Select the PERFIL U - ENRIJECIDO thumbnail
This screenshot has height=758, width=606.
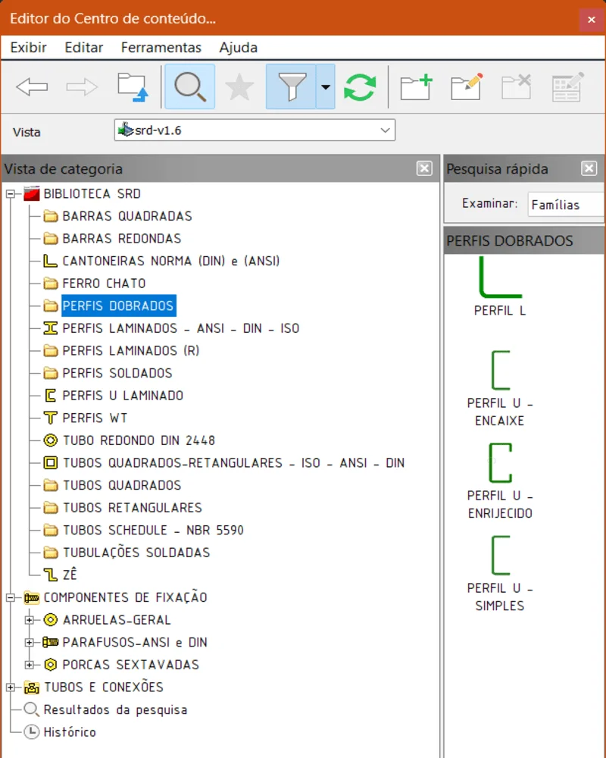[x=500, y=481]
